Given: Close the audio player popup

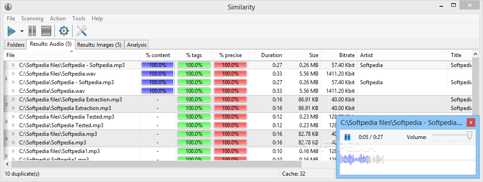Looking at the screenshot, I should pos(470,122).
